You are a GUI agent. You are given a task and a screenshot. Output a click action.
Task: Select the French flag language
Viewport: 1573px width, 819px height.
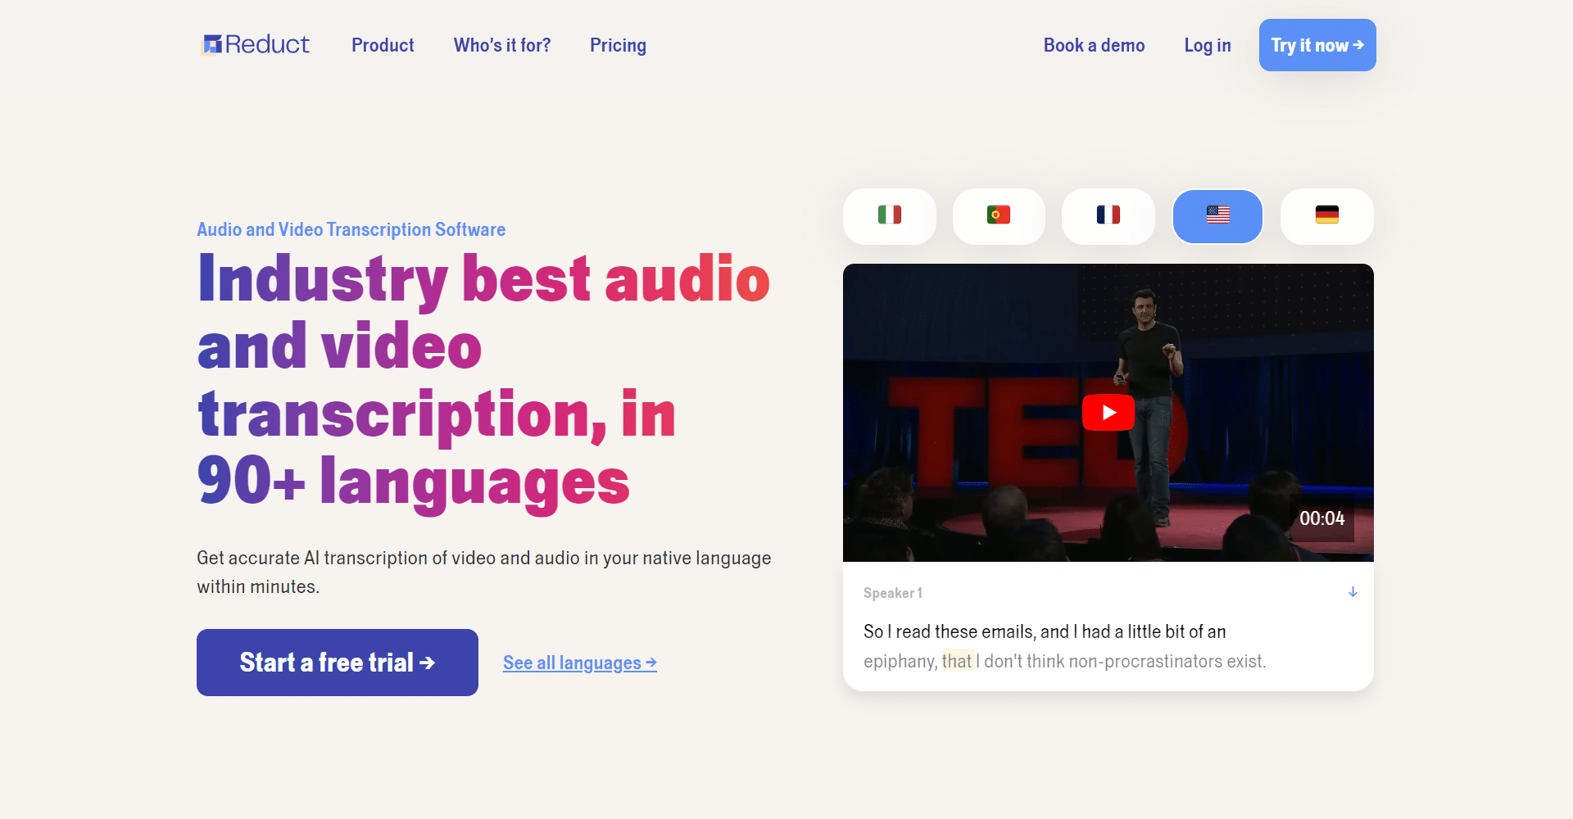tap(1108, 215)
